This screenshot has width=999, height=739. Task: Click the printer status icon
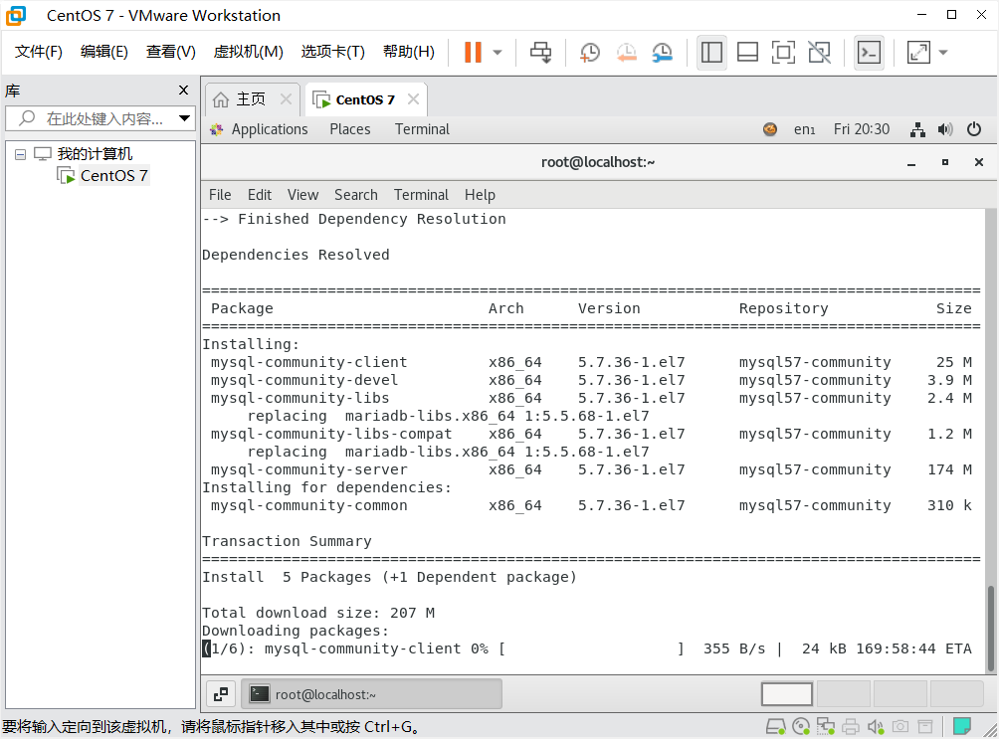pyautogui.click(x=851, y=726)
